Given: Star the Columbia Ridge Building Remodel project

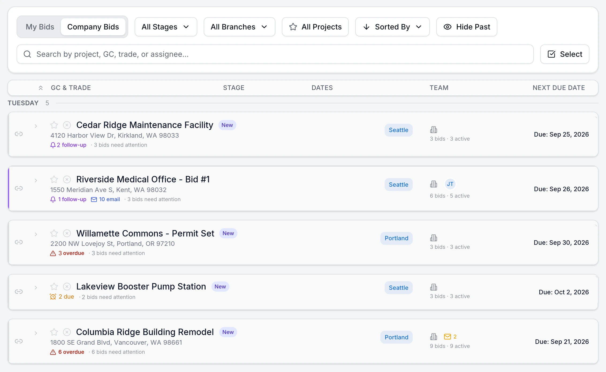Looking at the screenshot, I should tap(54, 332).
